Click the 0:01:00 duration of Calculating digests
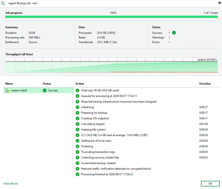 (203, 124)
